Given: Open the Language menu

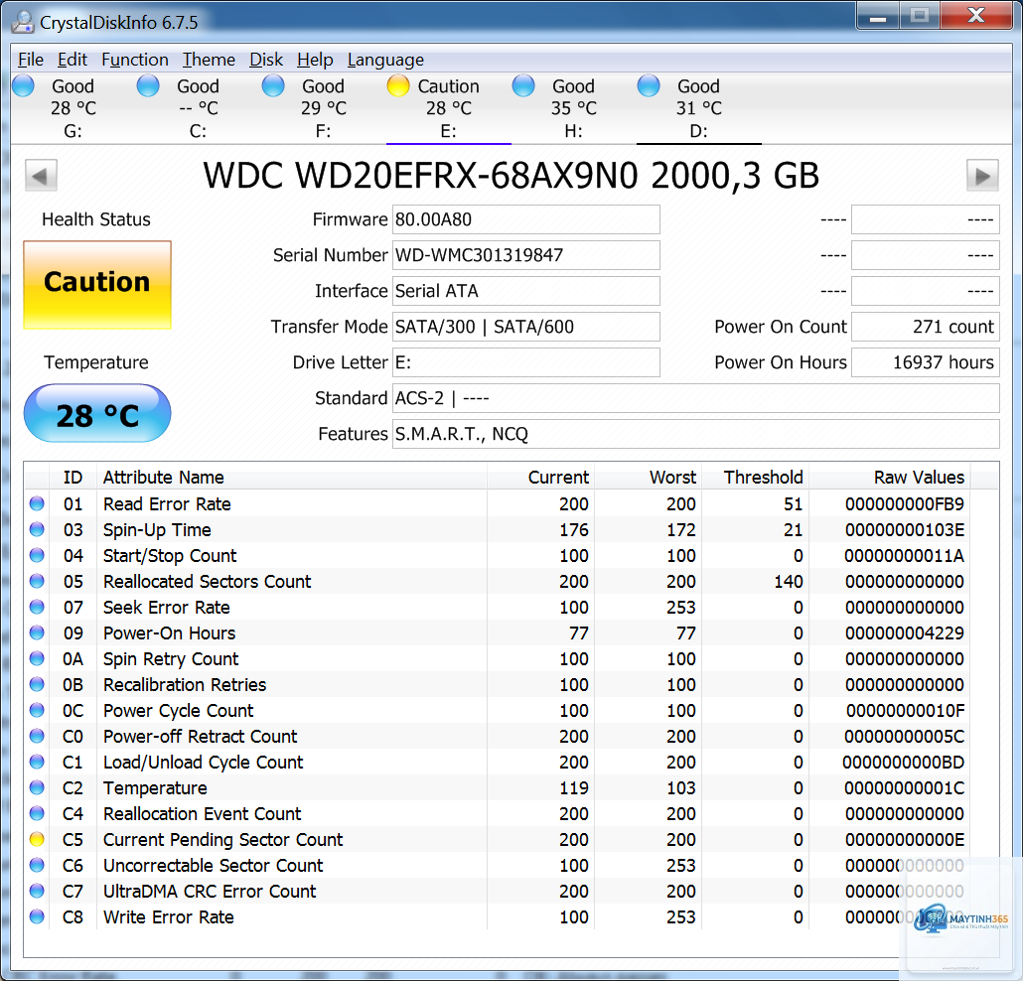Looking at the screenshot, I should tap(385, 60).
